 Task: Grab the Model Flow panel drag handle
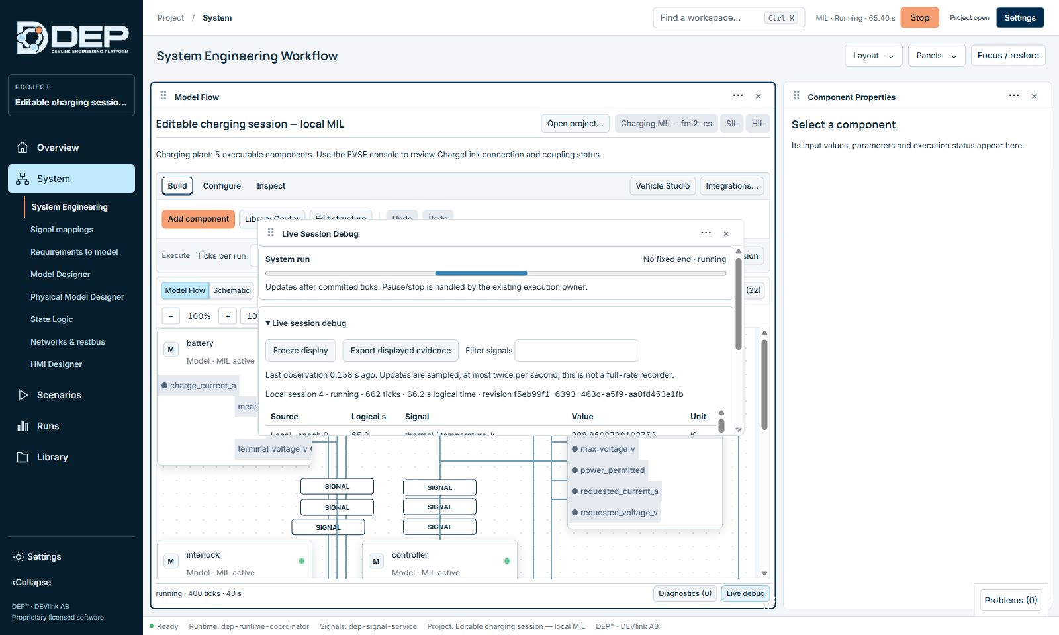point(163,96)
